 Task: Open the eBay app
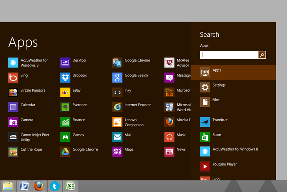pos(70,93)
